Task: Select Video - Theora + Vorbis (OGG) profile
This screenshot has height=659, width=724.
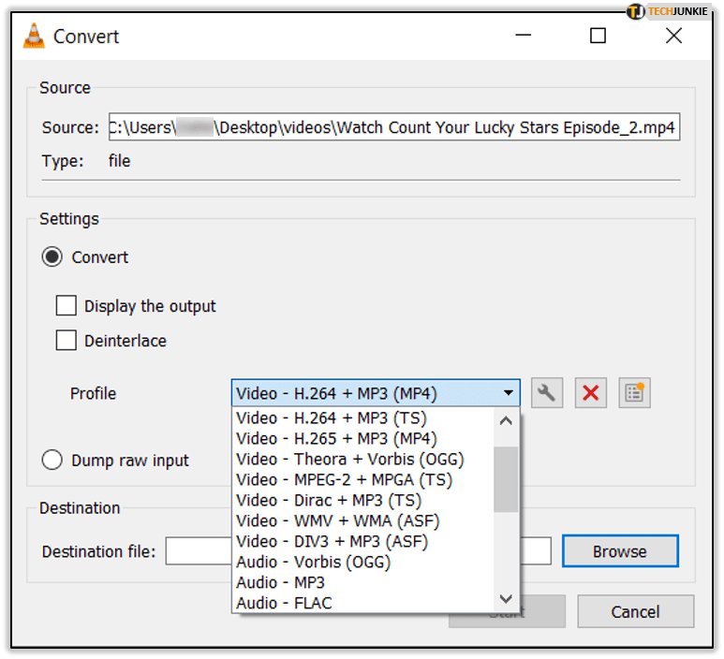Action: tap(349, 459)
